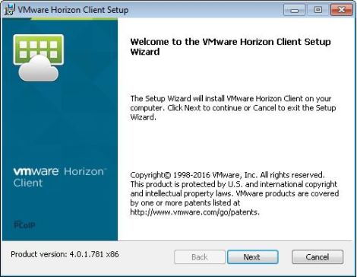Click the grayed-out Back button

[x=200, y=257]
